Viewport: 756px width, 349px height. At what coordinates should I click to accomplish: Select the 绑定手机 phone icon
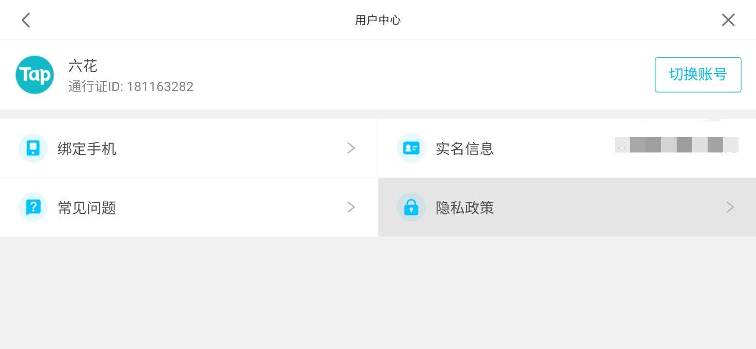(x=33, y=148)
